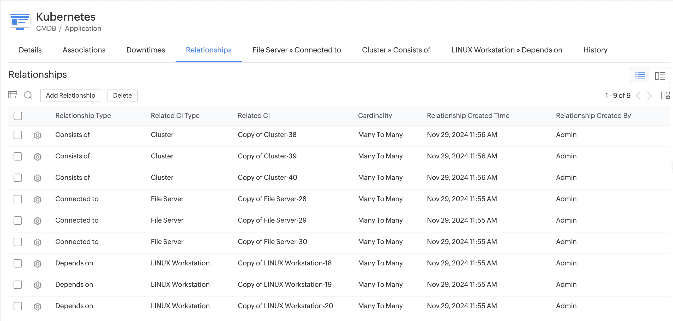
Task: Click the Kubernetes application CI icon
Action: click(x=20, y=22)
